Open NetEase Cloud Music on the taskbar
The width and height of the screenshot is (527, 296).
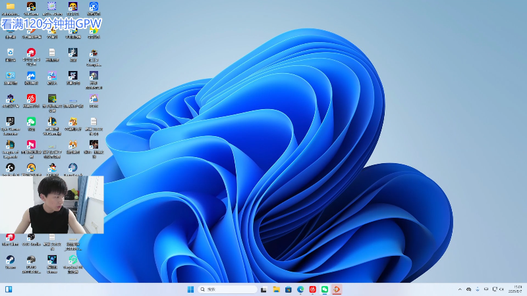[312, 289]
